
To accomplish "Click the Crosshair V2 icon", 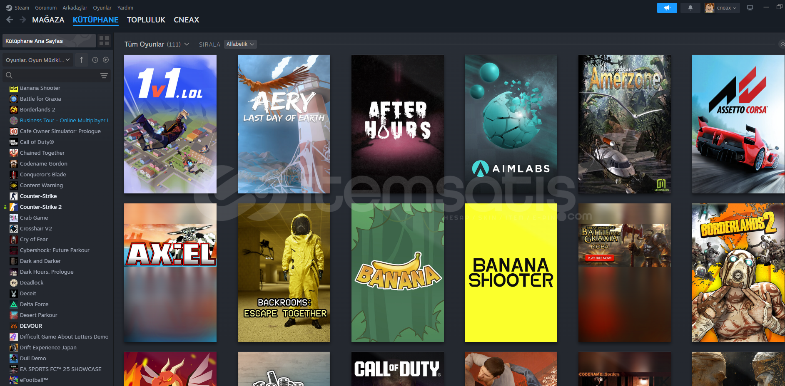I will pos(14,228).
